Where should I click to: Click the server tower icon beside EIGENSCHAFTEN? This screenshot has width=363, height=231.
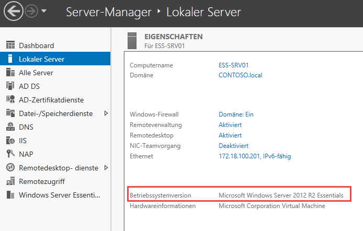[132, 40]
